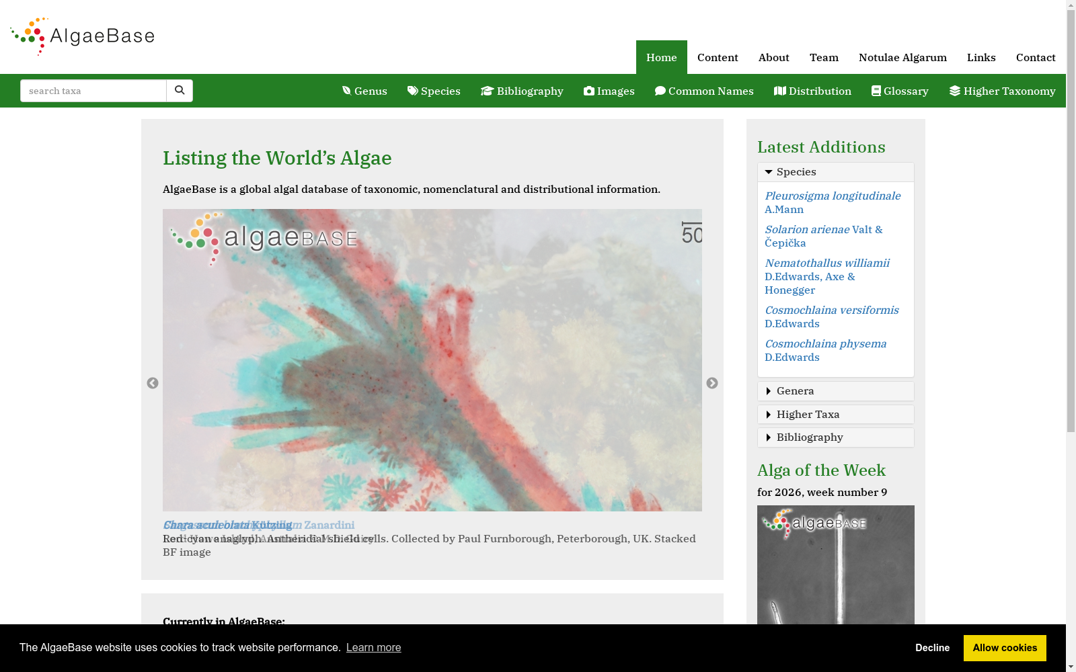The image size is (1076, 672).
Task: Open Distribution with map icon
Action: click(812, 91)
